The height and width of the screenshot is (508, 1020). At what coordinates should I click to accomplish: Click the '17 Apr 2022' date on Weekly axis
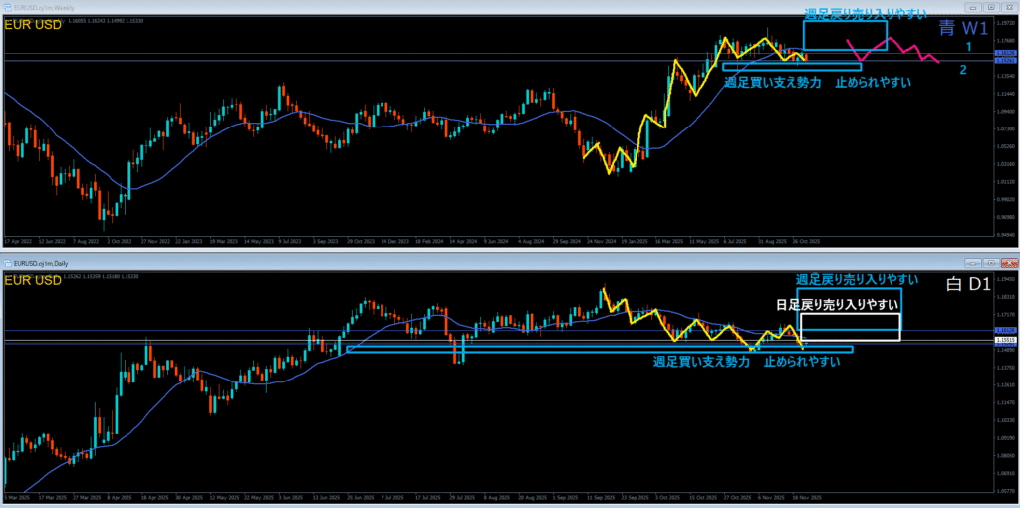(16, 241)
